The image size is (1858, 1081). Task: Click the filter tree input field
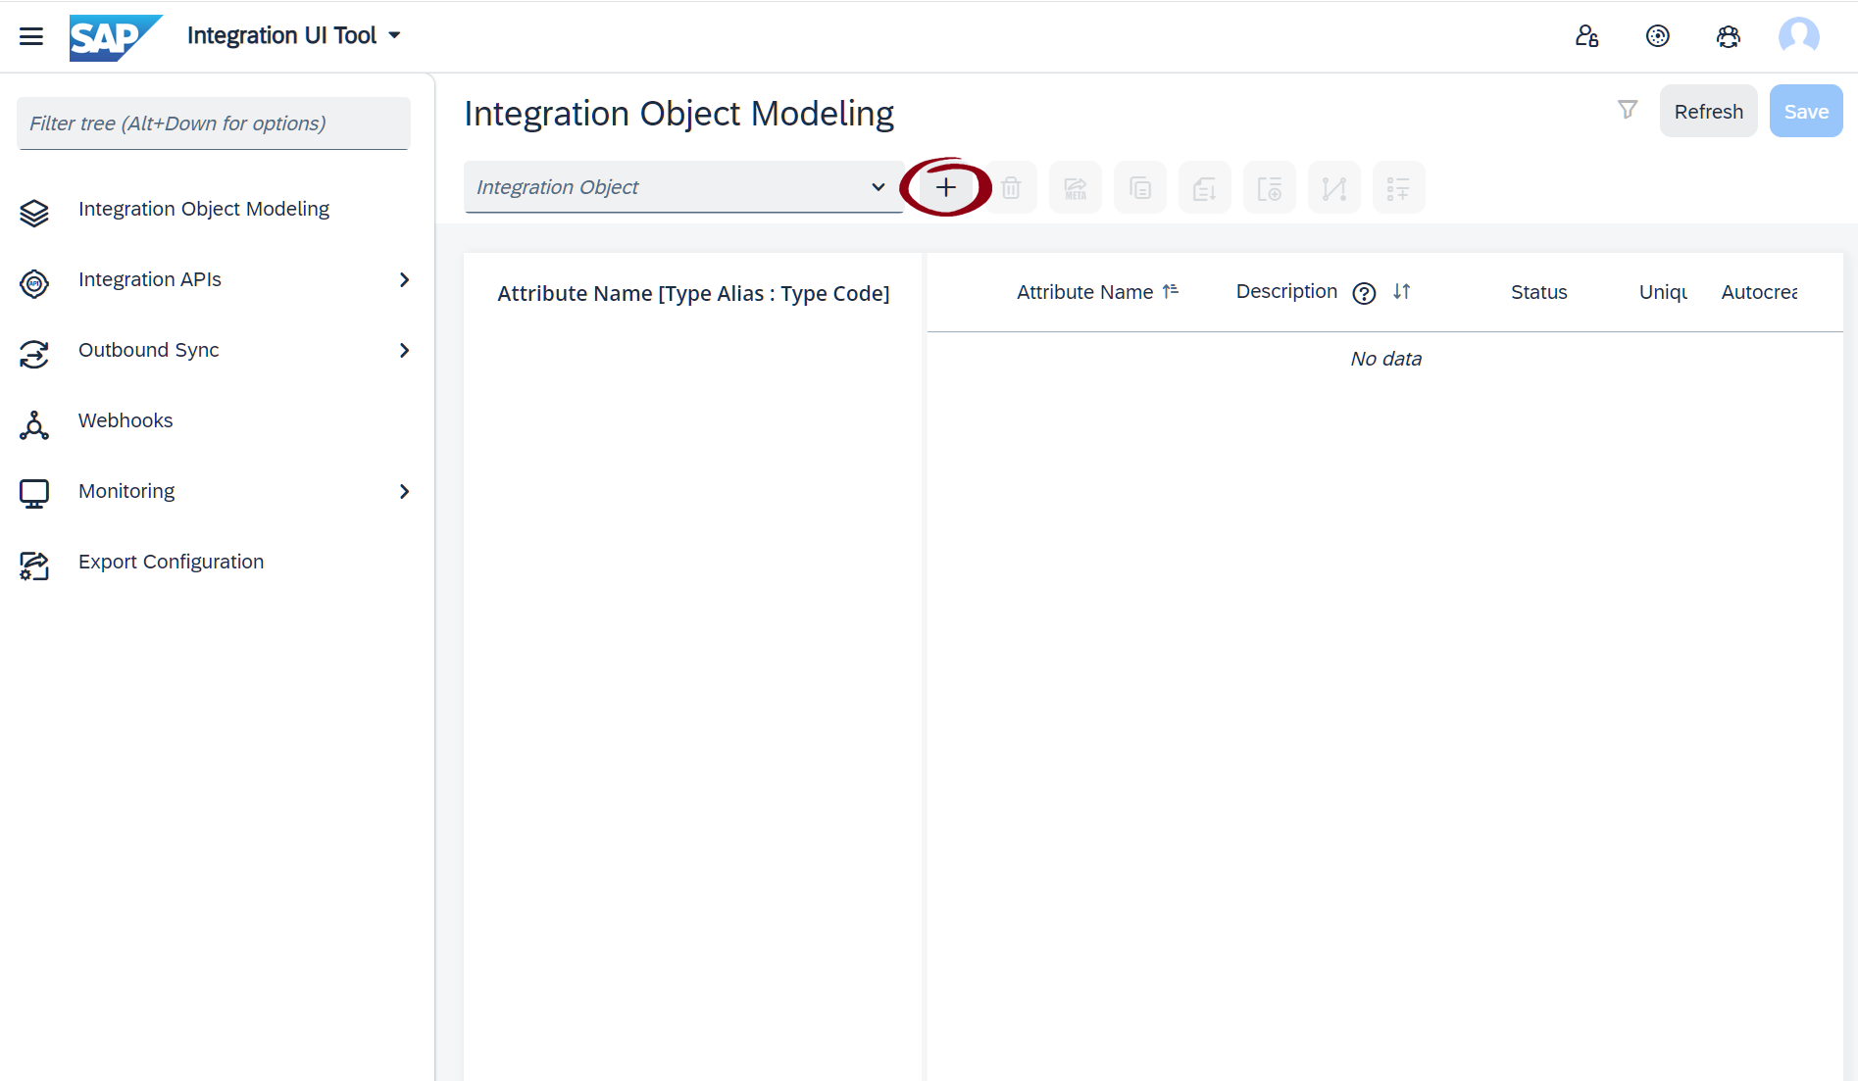[212, 123]
